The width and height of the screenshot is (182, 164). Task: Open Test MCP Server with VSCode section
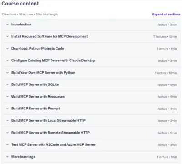[53, 144]
